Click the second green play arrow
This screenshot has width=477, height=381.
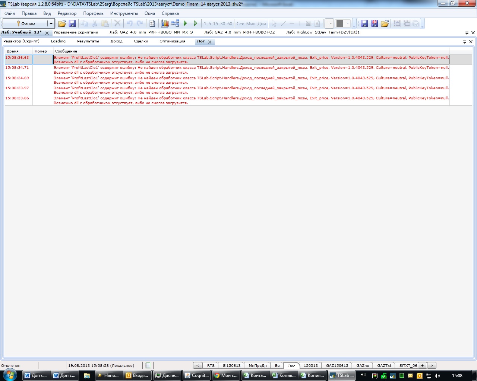pos(195,23)
